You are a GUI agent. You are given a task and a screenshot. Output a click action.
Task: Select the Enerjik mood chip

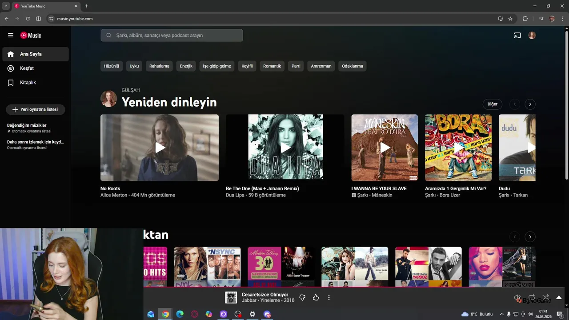point(186,66)
